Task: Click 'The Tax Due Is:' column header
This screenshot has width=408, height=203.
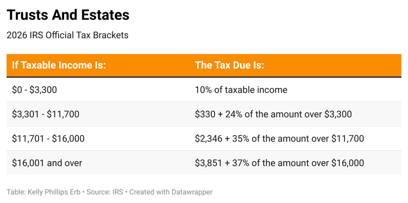Action: pos(230,65)
